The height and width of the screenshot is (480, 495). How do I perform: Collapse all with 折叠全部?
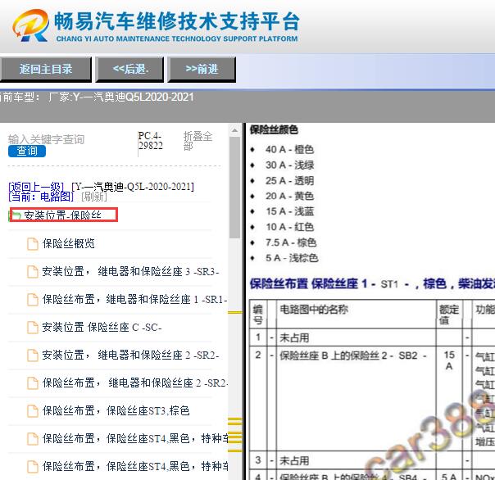[x=198, y=141]
